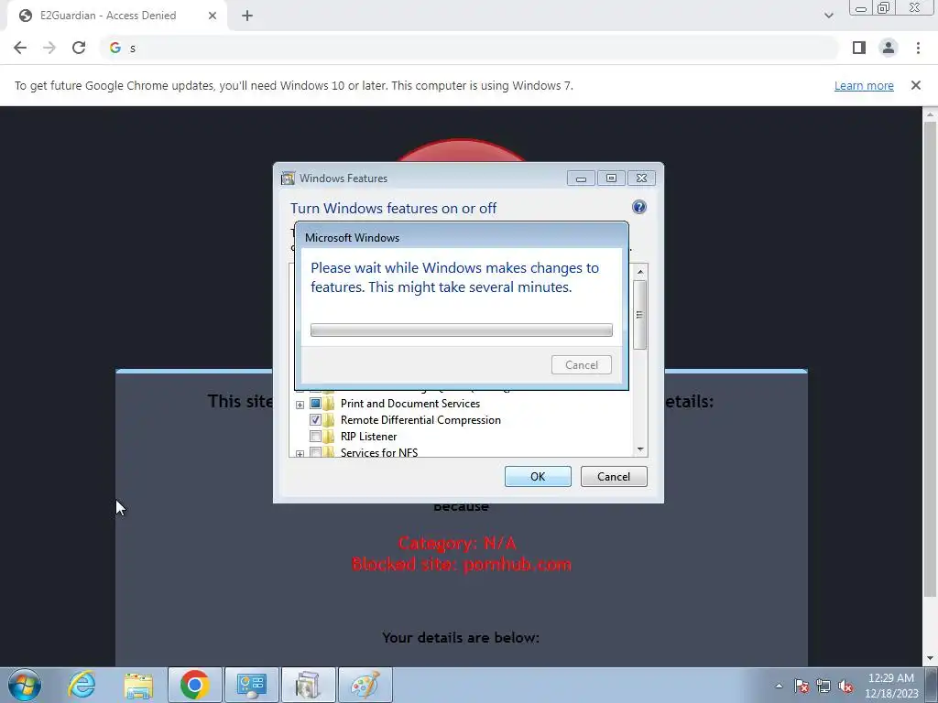
Task: Close the Windows Features dialog
Action: click(x=641, y=178)
